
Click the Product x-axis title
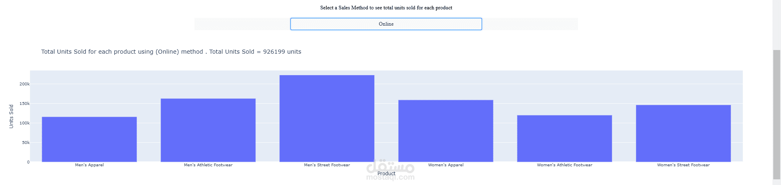(386, 174)
